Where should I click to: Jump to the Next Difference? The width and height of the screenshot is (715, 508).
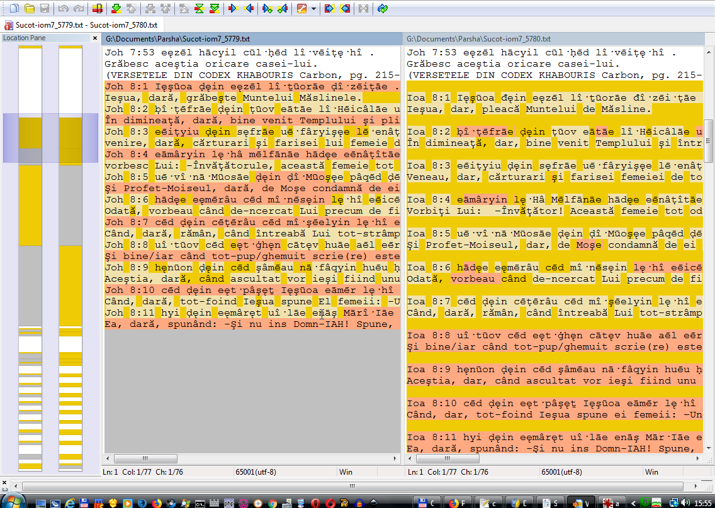pos(116,9)
